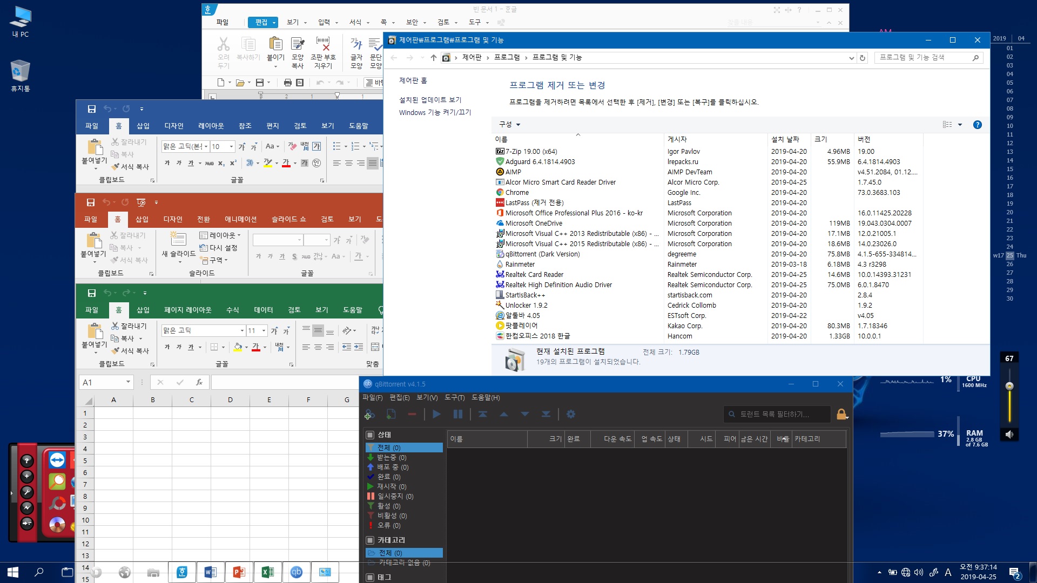Click Hangul print icon in toolbar
The image size is (1037, 583).
[287, 83]
